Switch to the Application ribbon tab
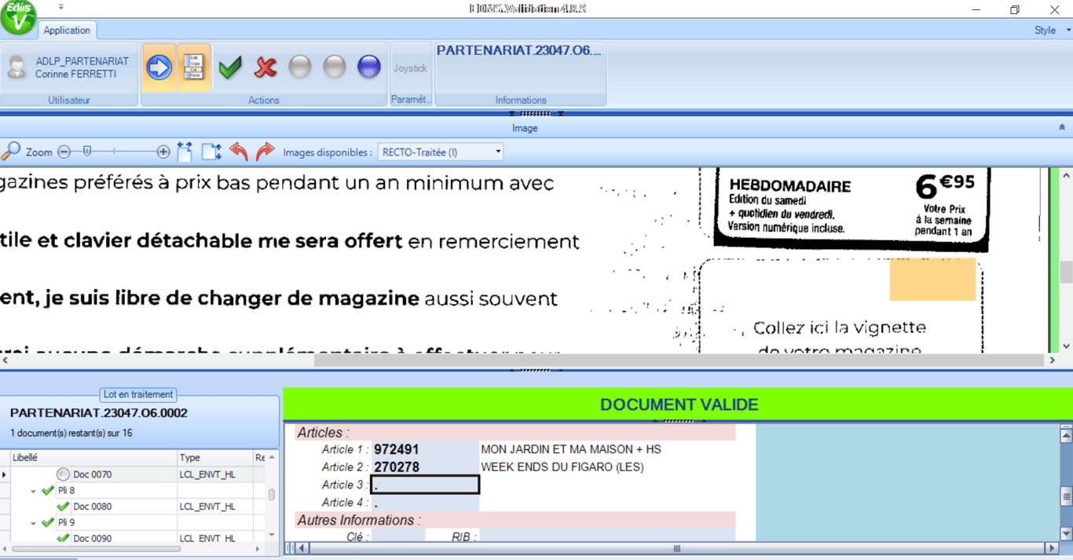 [67, 30]
